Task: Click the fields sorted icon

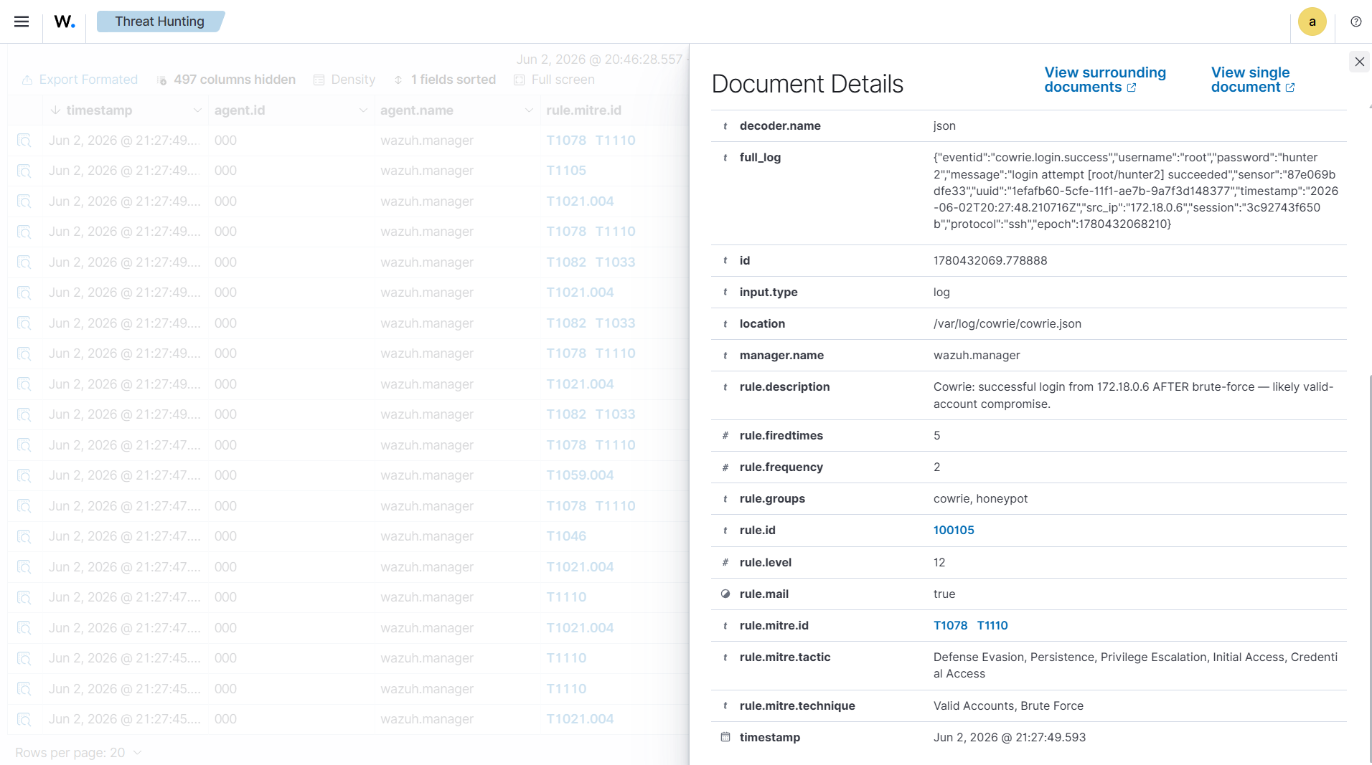Action: tap(398, 80)
